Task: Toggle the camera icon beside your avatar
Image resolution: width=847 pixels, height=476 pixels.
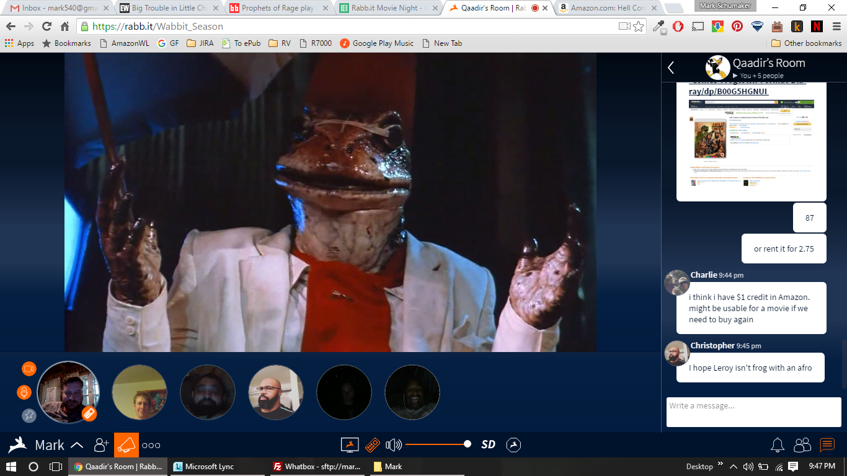Action: click(29, 369)
